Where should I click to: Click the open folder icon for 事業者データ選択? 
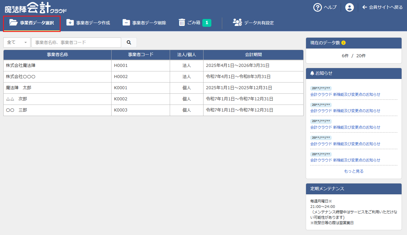[x=13, y=23]
